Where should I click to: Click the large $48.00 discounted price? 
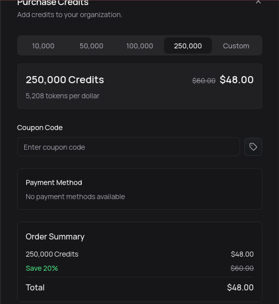237,80
